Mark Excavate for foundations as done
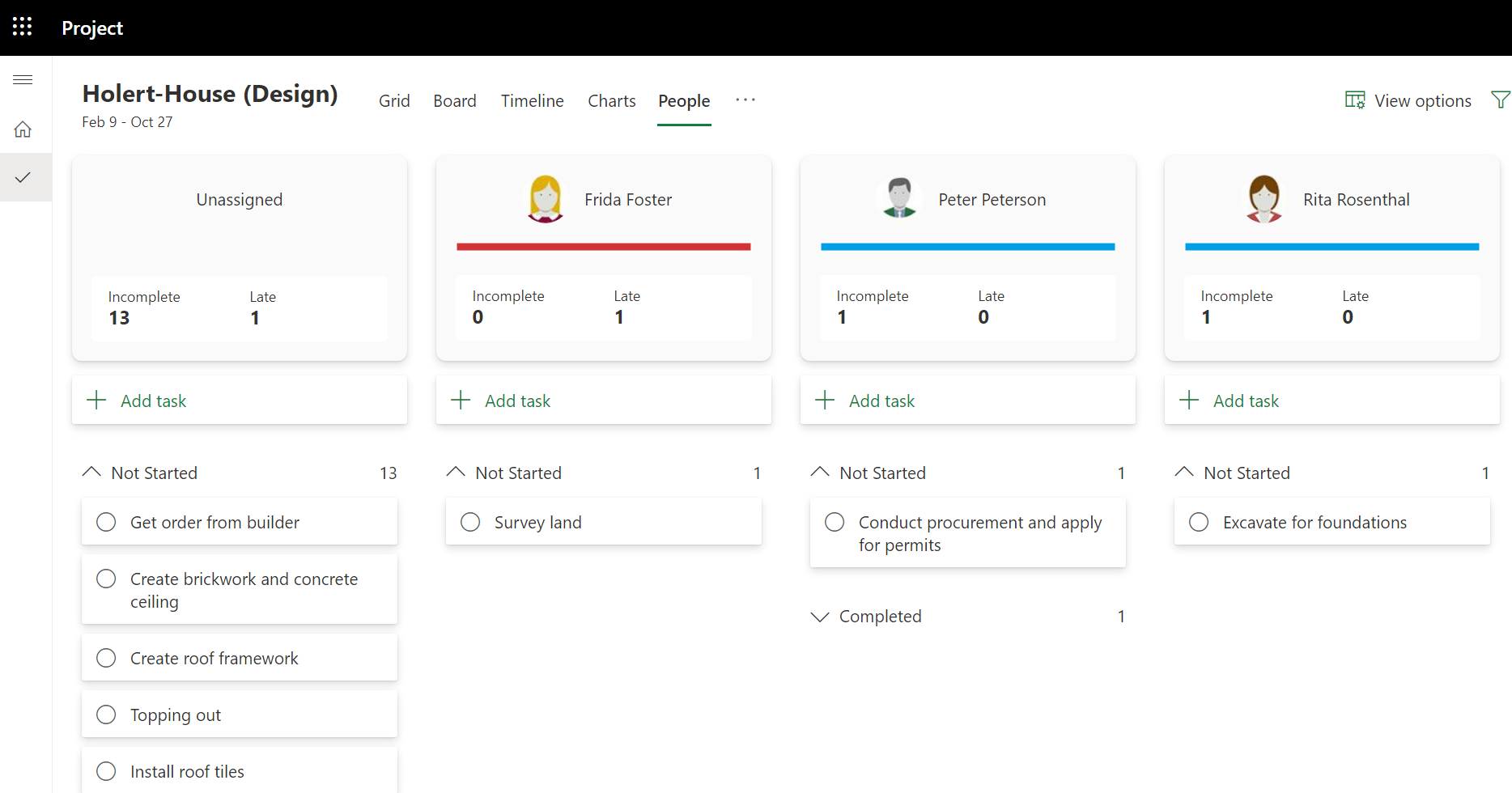Viewport: 1512px width, 793px height. (1199, 522)
